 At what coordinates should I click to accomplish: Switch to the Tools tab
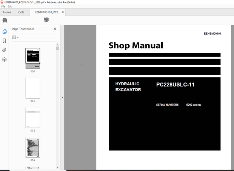21,12
